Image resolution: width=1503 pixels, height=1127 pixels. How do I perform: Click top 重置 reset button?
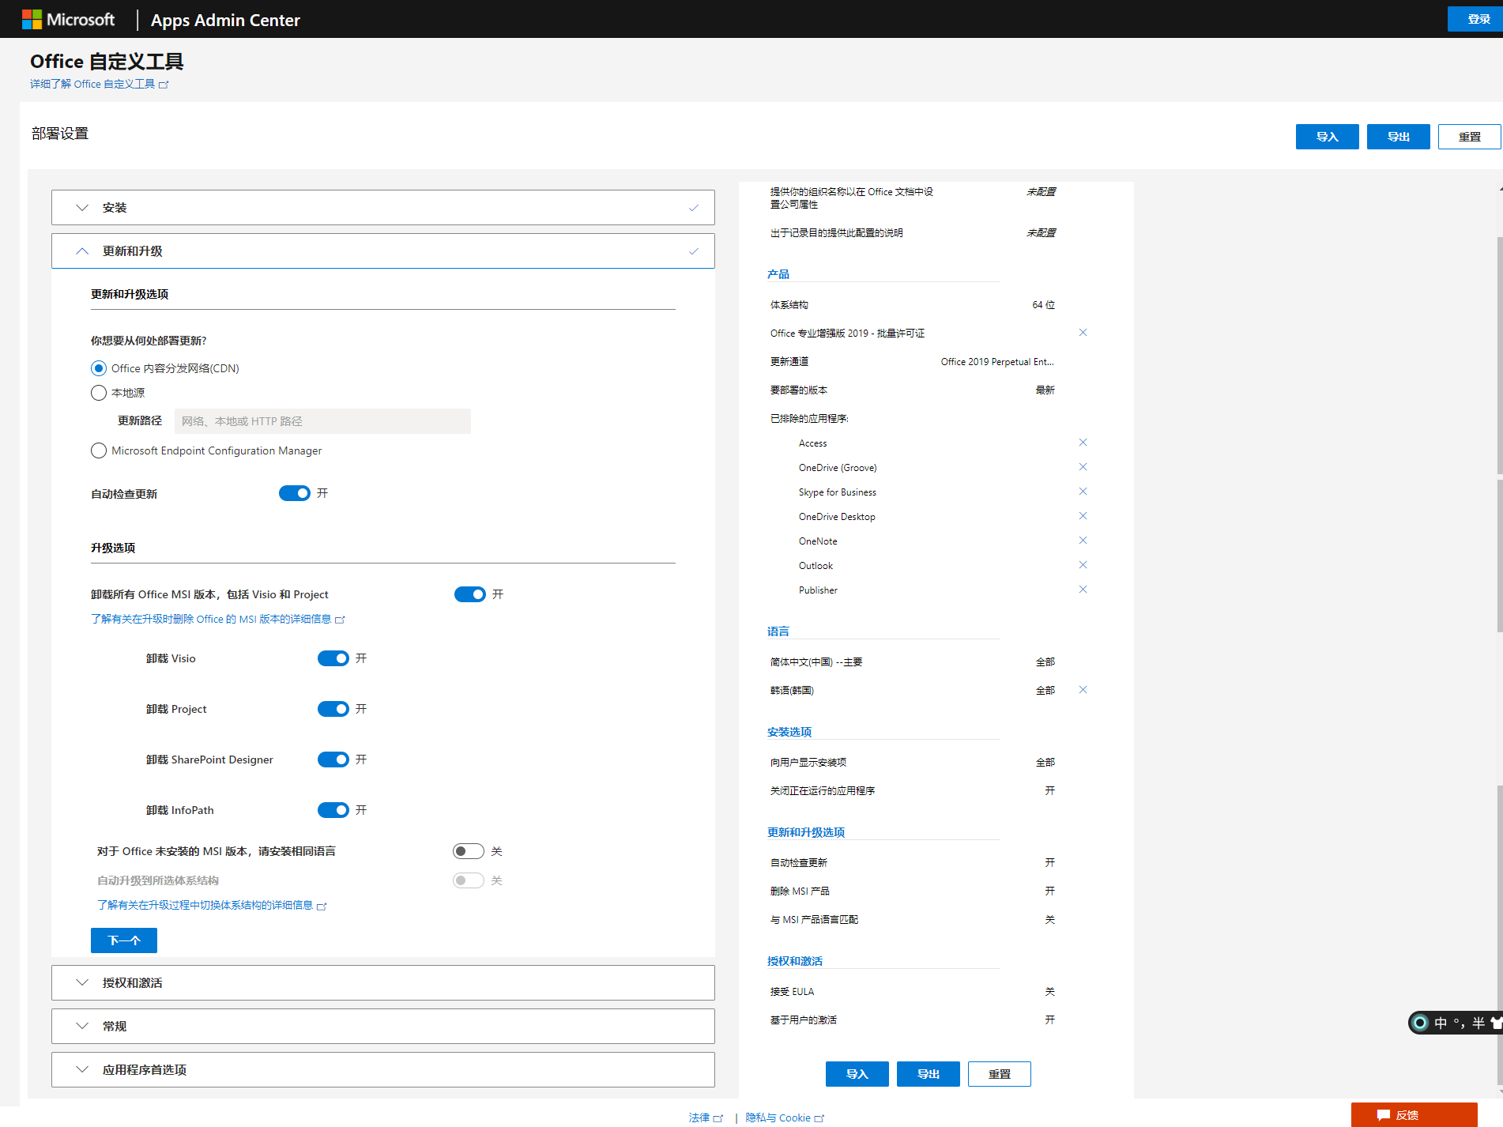pos(1470,137)
